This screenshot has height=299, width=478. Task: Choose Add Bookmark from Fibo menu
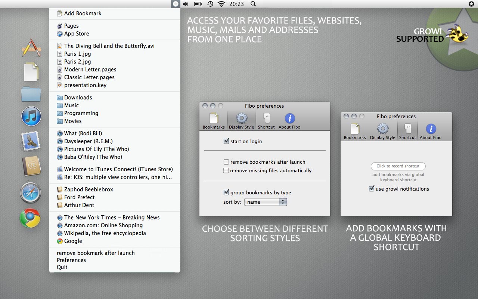[115, 13]
